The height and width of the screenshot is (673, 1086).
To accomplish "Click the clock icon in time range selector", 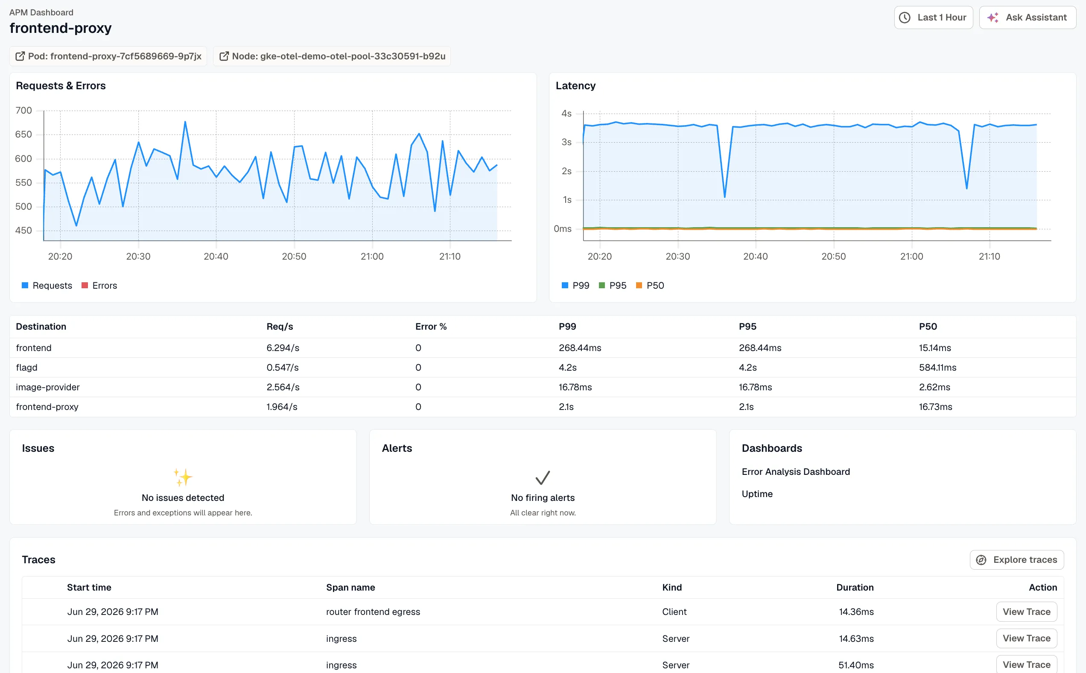I will 905,18.
